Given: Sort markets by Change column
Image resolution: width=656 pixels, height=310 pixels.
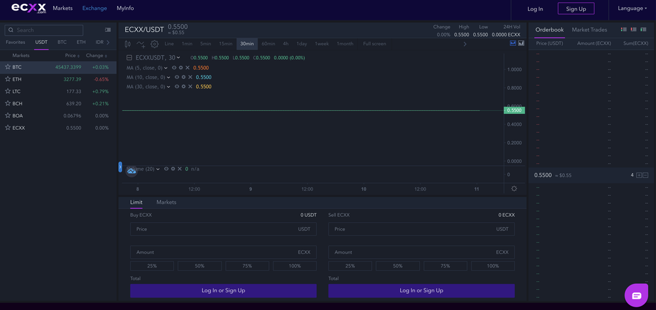Looking at the screenshot, I should click(x=96, y=56).
